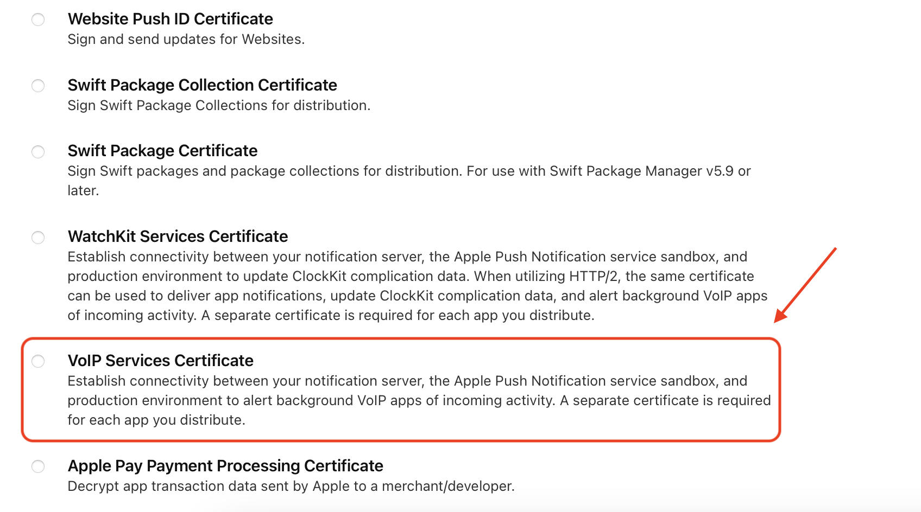
Task: Click the VoIP description about background VoIP apps
Action: [x=419, y=400]
